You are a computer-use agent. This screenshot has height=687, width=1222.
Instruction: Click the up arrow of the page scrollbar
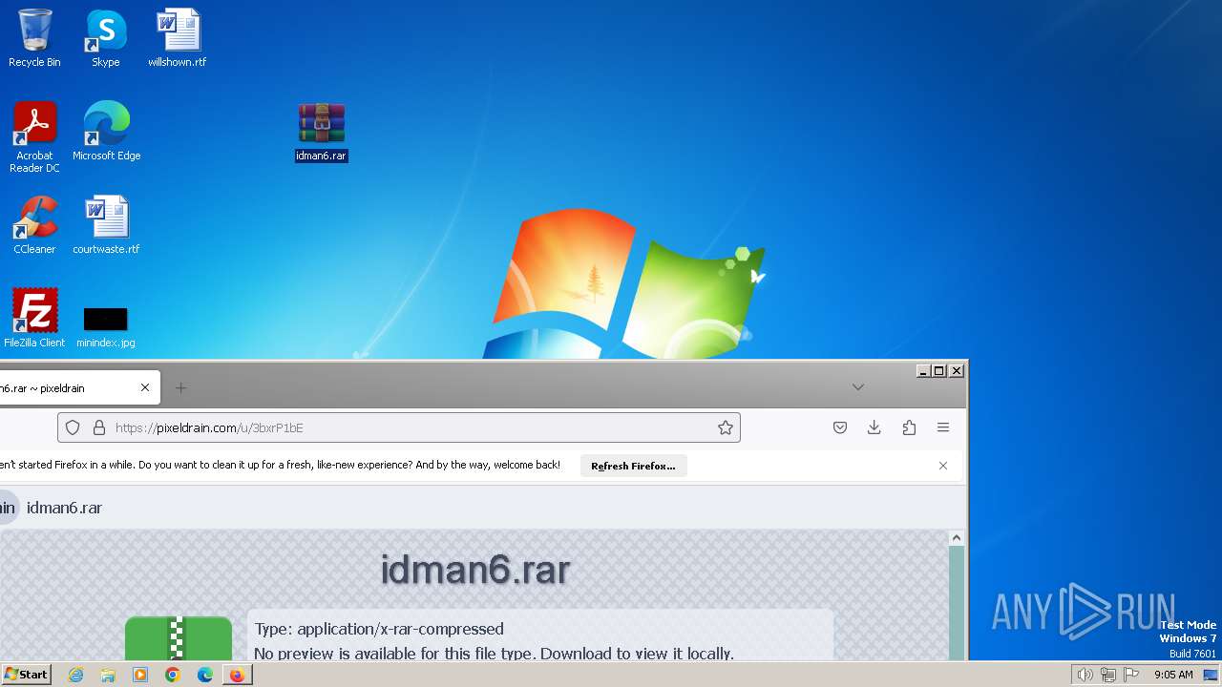click(x=957, y=538)
